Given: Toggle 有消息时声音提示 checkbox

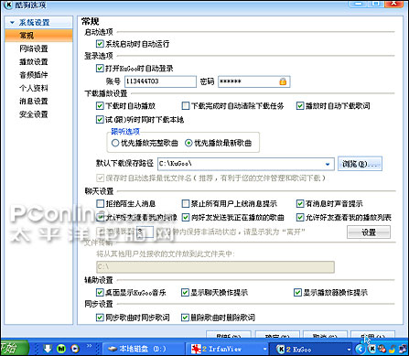Looking at the screenshot, I should pyautogui.click(x=300, y=203).
